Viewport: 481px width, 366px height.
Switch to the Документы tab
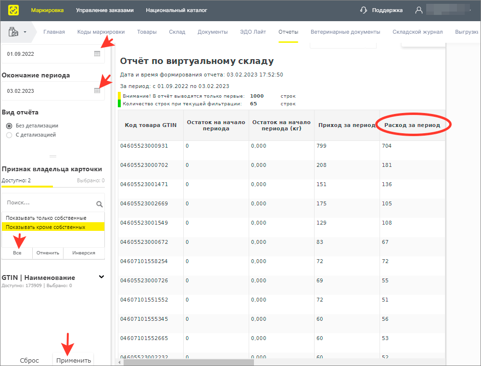(213, 32)
